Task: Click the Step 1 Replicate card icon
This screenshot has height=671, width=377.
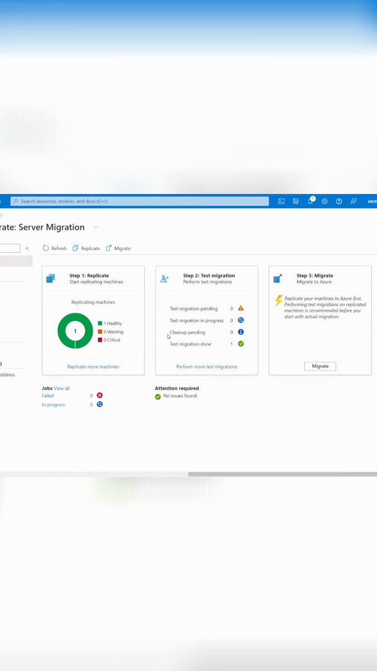Action: coord(51,278)
